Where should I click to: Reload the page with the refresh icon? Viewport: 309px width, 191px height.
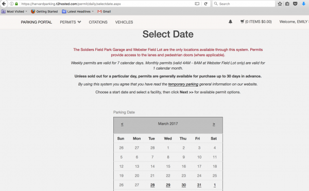(205, 4)
